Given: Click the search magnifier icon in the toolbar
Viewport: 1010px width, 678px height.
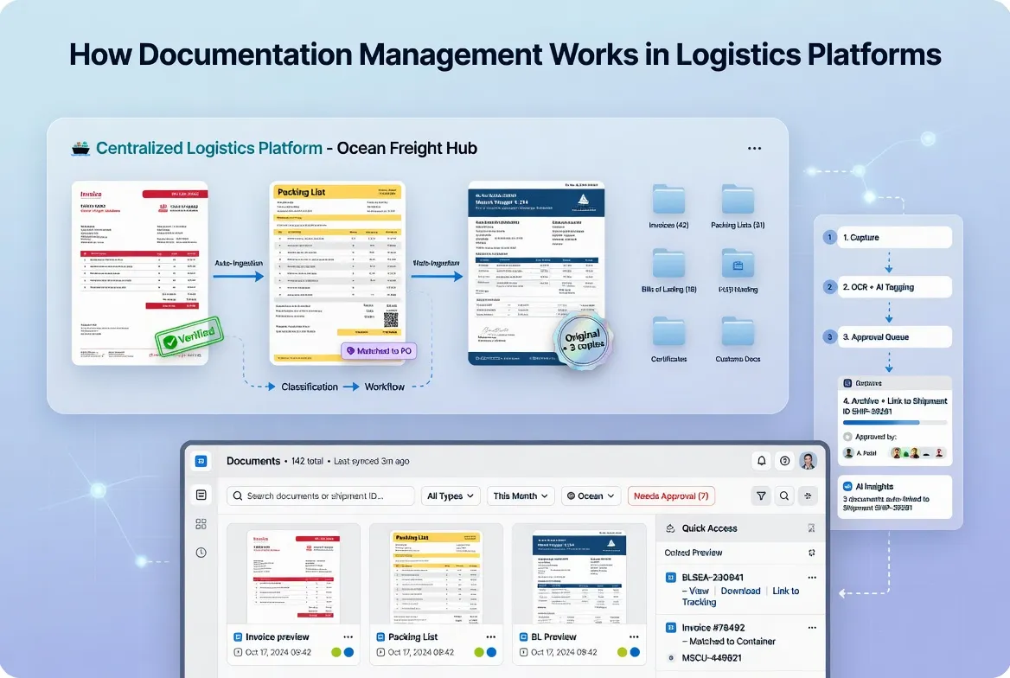Looking at the screenshot, I should click(x=784, y=496).
